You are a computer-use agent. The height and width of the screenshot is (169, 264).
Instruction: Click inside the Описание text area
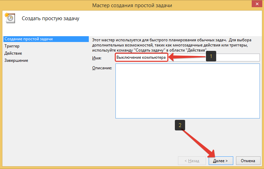coord(187,91)
